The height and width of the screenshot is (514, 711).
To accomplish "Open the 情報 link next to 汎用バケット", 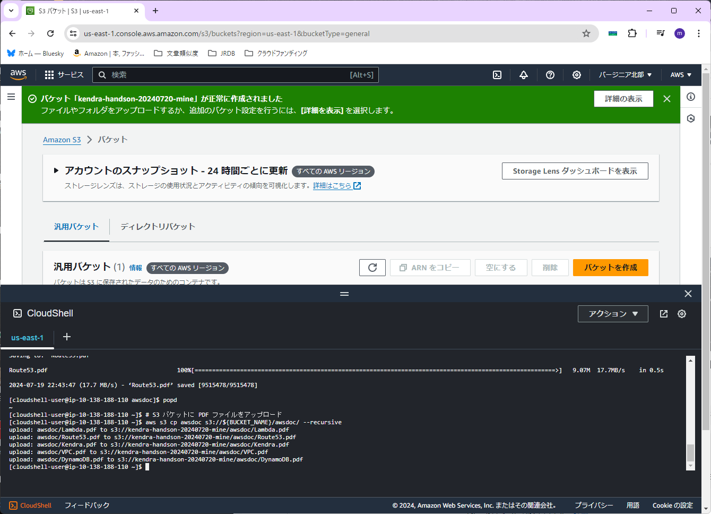I will pos(136,268).
